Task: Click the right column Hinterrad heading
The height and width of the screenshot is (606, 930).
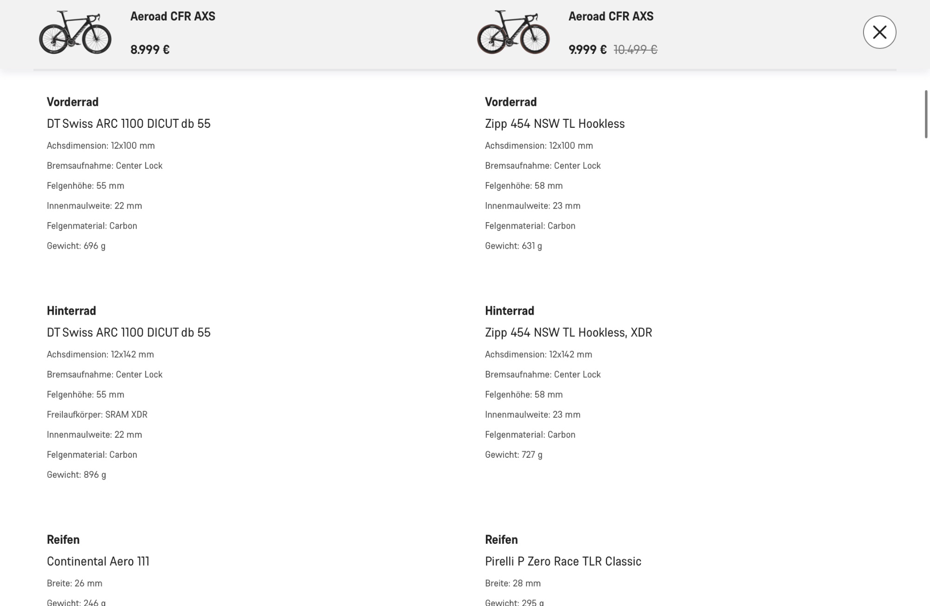Action: tap(509, 310)
